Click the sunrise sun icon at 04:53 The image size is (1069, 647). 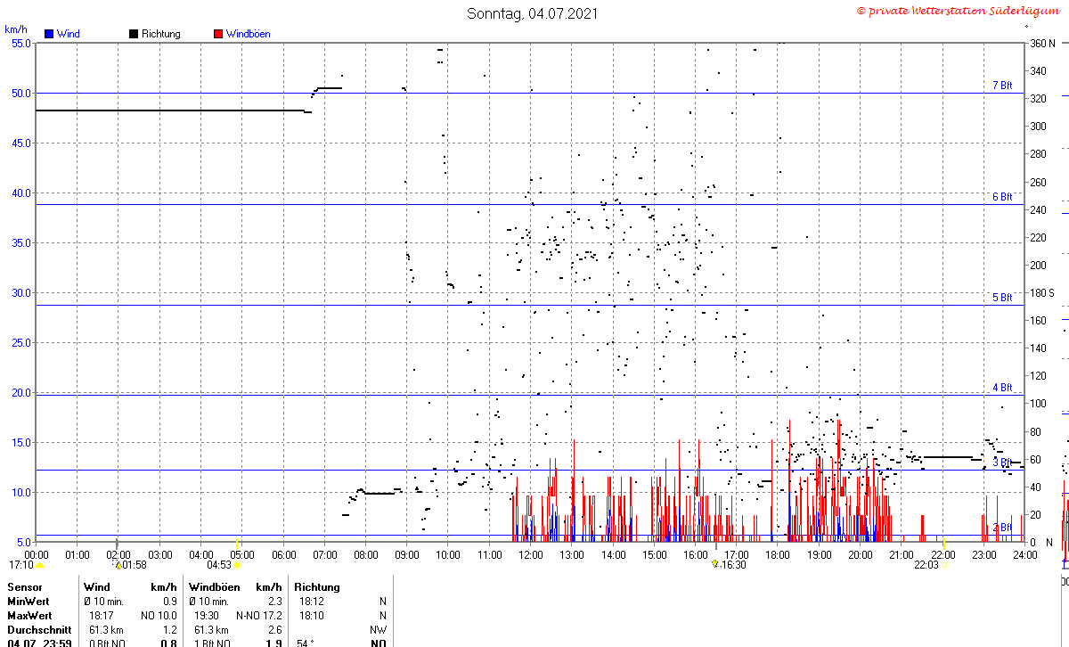click(237, 565)
